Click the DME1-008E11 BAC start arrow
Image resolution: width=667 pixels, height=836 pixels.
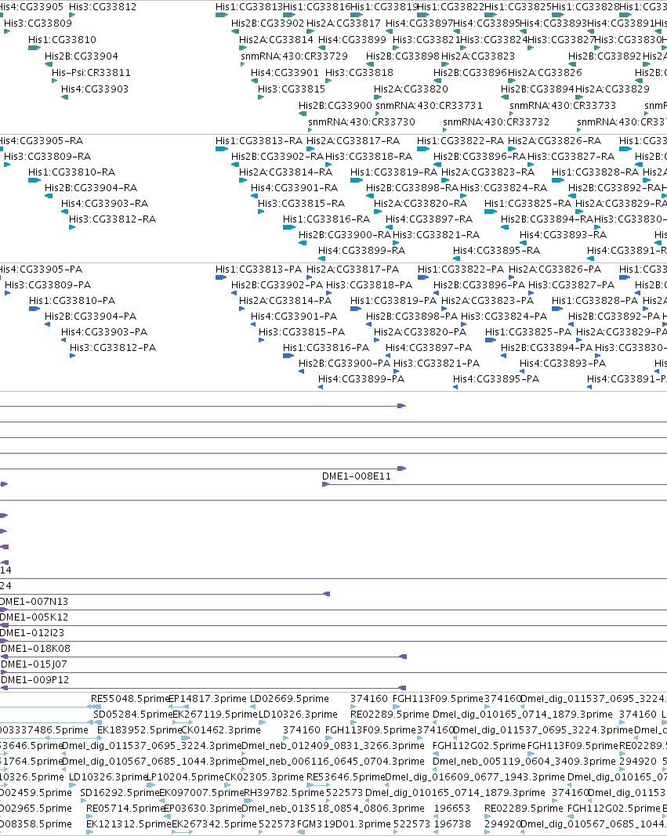[x=326, y=484]
